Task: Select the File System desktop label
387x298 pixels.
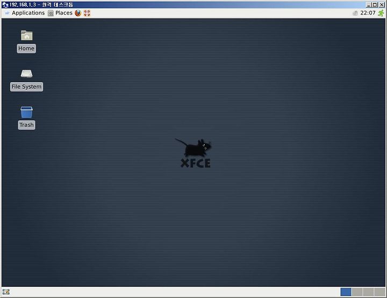Action: tap(27, 87)
